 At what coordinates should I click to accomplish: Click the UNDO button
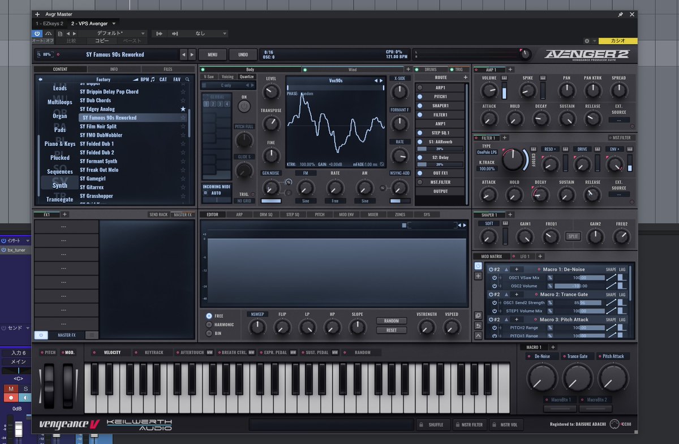[243, 55]
